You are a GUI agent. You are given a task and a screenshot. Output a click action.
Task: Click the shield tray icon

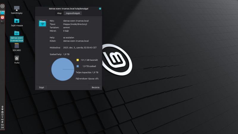(2, 109)
